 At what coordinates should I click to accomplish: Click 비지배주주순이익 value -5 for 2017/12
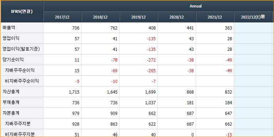point(78,81)
